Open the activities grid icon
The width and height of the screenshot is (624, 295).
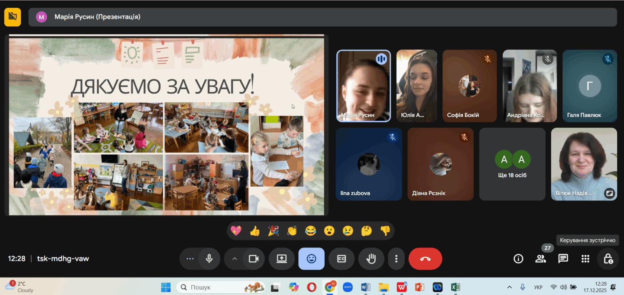[x=585, y=259]
